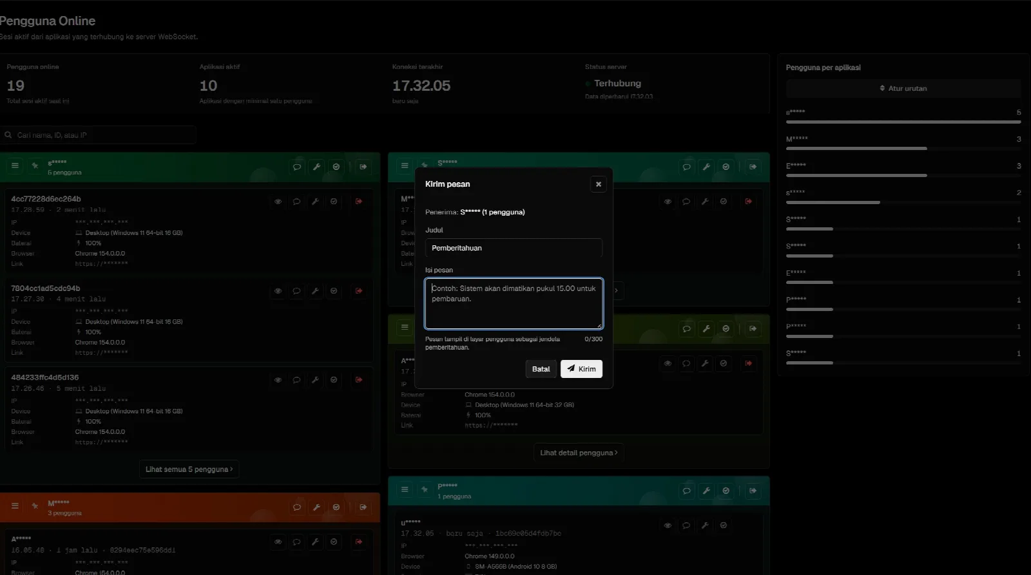Click check-circle icon for user 484233ffc4d5d136
The width and height of the screenshot is (1031, 575).
334,380
